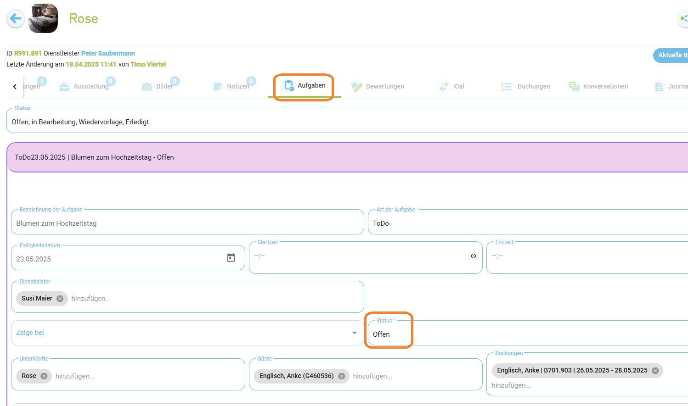688x406 pixels.
Task: Open the Rose room thumbnail photo
Action: coord(43,18)
